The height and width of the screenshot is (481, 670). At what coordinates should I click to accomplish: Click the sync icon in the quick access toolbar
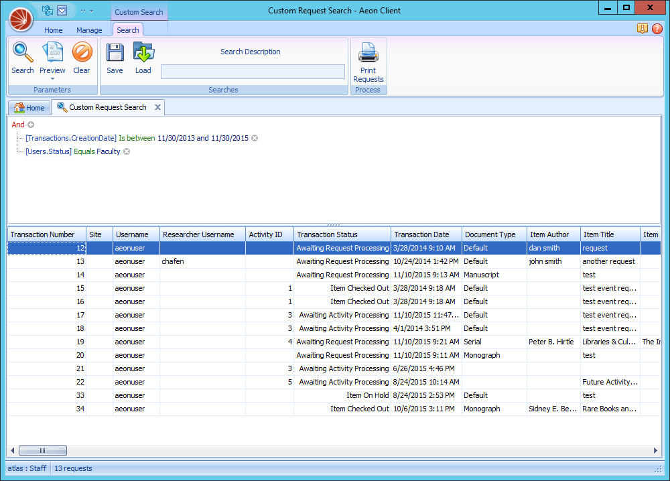47,11
